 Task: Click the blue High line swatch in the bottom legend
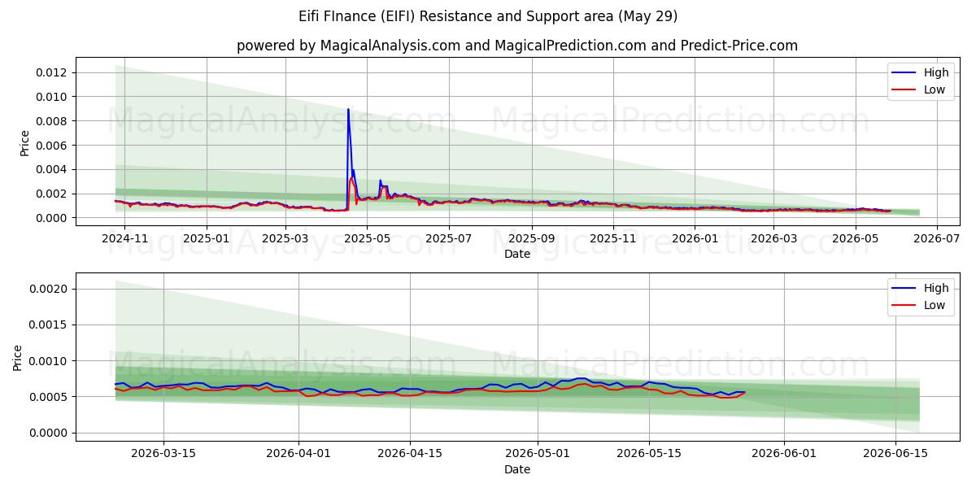(904, 289)
